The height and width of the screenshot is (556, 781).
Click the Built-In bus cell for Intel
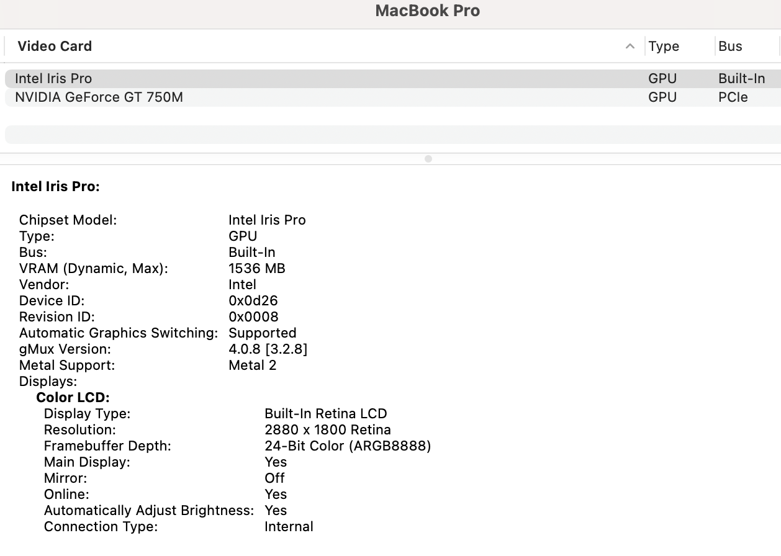point(741,79)
